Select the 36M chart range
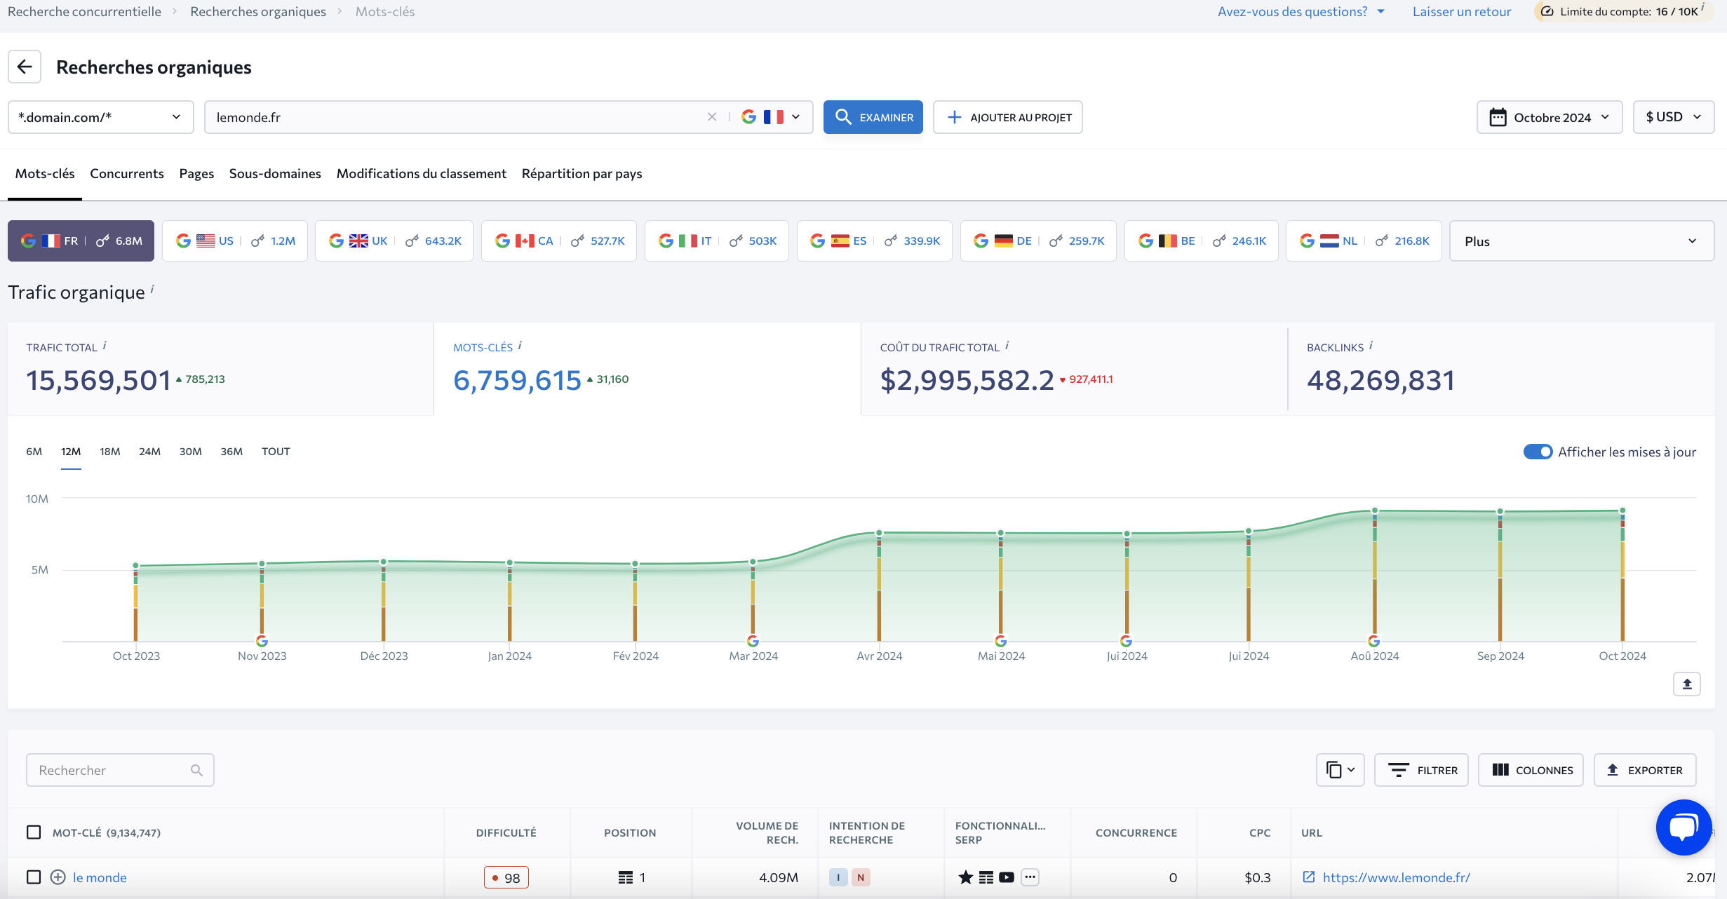1727x899 pixels. pos(231,451)
